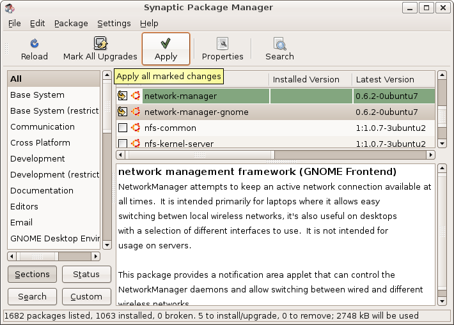Switch to Sections filter view
The width and height of the screenshot is (454, 325).
pyautogui.click(x=32, y=274)
